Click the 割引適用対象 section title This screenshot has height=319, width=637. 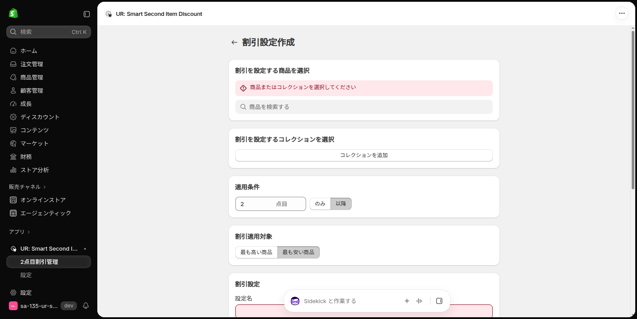(x=253, y=236)
